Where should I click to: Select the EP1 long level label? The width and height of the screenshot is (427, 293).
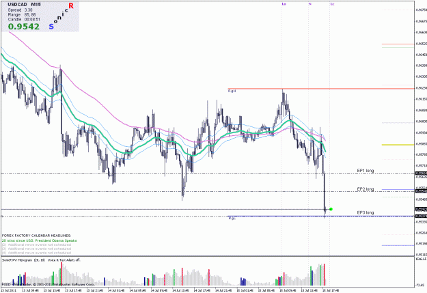(366, 171)
